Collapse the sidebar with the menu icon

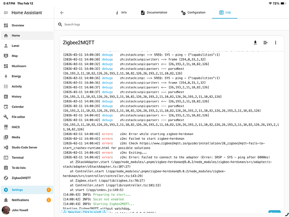[x=6, y=13]
